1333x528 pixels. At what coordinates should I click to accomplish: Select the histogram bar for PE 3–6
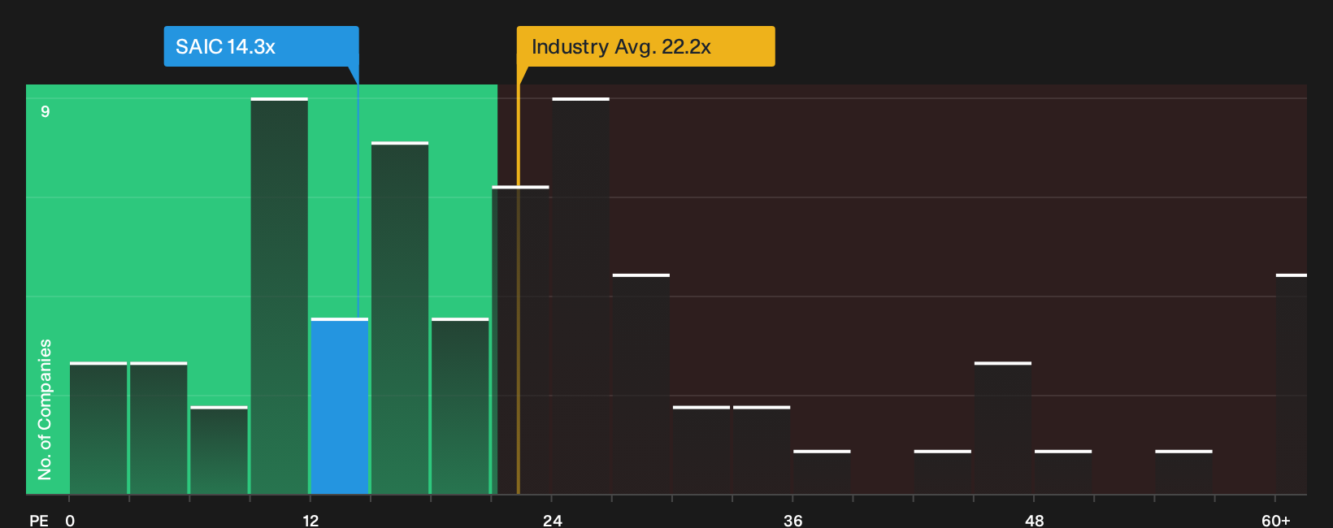(x=158, y=428)
